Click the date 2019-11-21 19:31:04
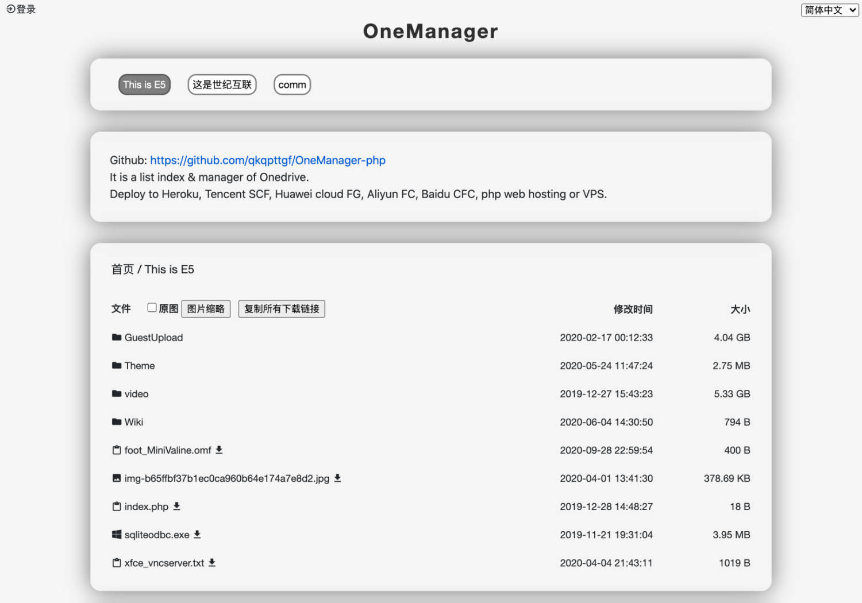Image resolution: width=862 pixels, height=603 pixels. 606,535
